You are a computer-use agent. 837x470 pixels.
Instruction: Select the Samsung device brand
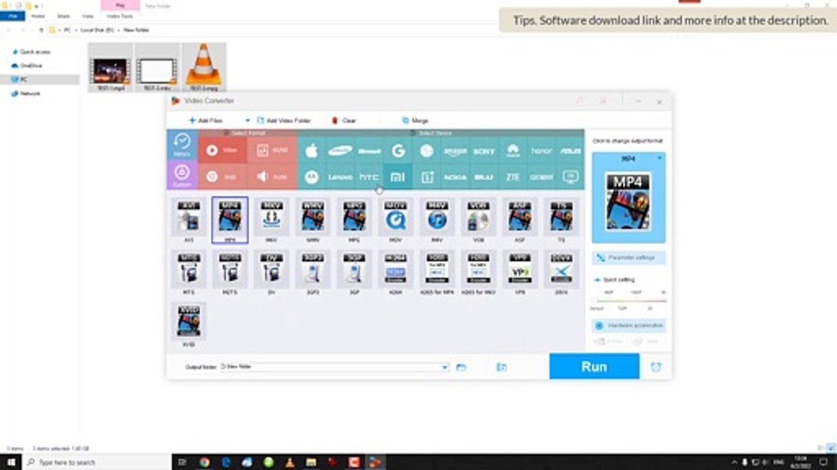tap(340, 151)
